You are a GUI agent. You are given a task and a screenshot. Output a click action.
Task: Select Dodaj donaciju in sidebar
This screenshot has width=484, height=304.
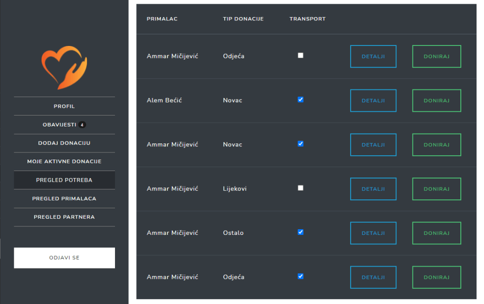[64, 143]
